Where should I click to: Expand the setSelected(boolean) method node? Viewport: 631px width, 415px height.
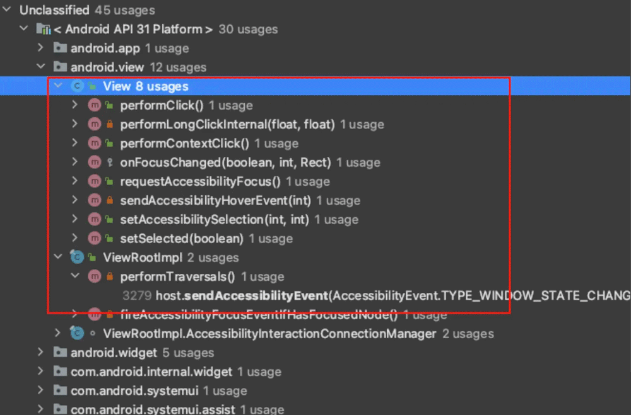tap(75, 239)
